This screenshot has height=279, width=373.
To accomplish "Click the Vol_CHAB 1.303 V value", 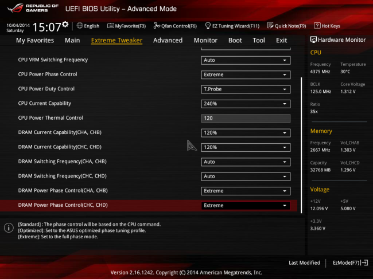I will click(x=348, y=150).
